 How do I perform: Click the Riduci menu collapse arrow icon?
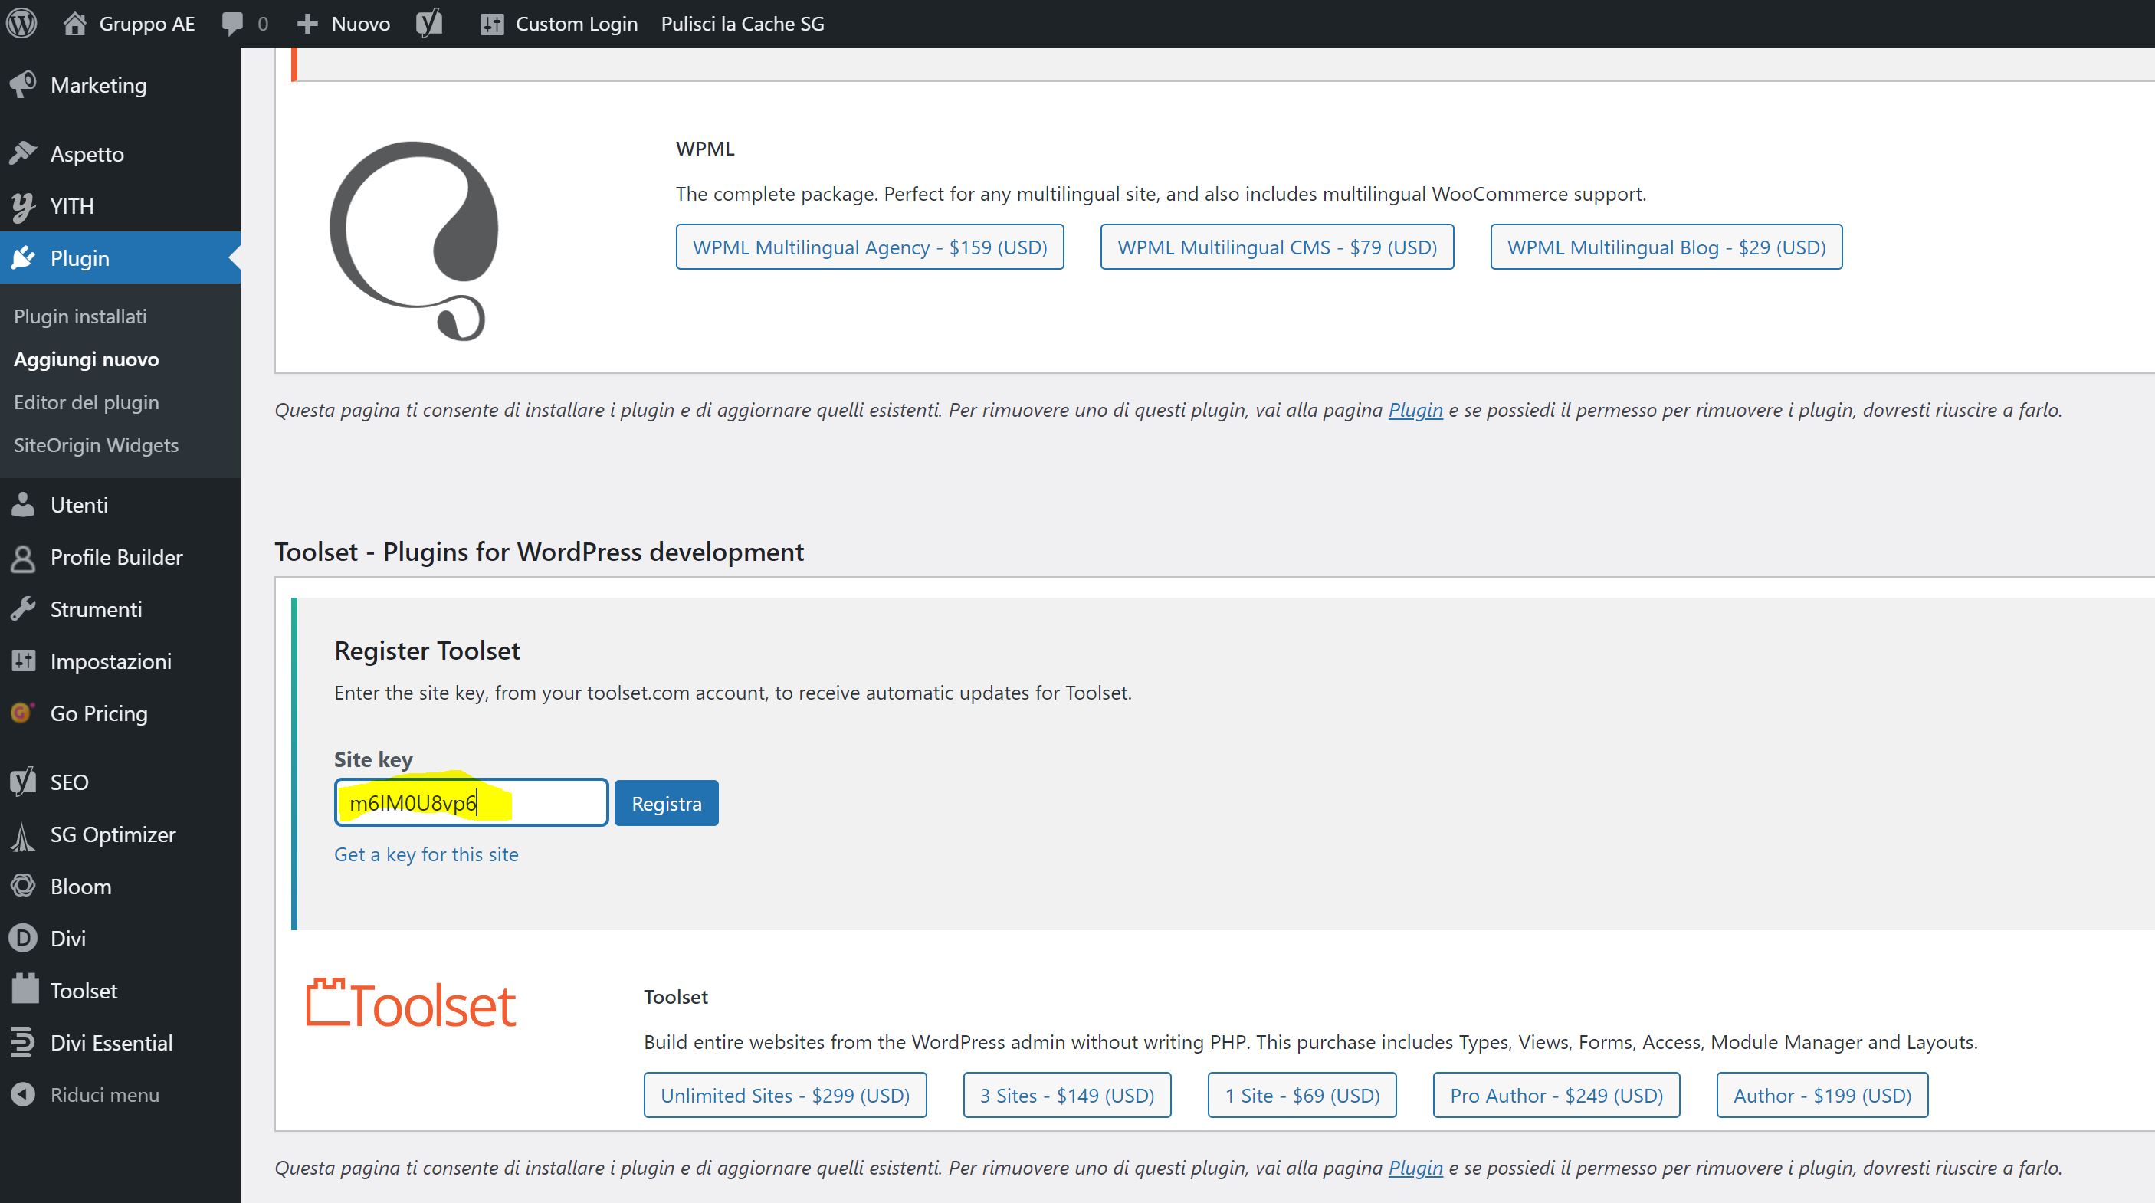click(x=24, y=1094)
